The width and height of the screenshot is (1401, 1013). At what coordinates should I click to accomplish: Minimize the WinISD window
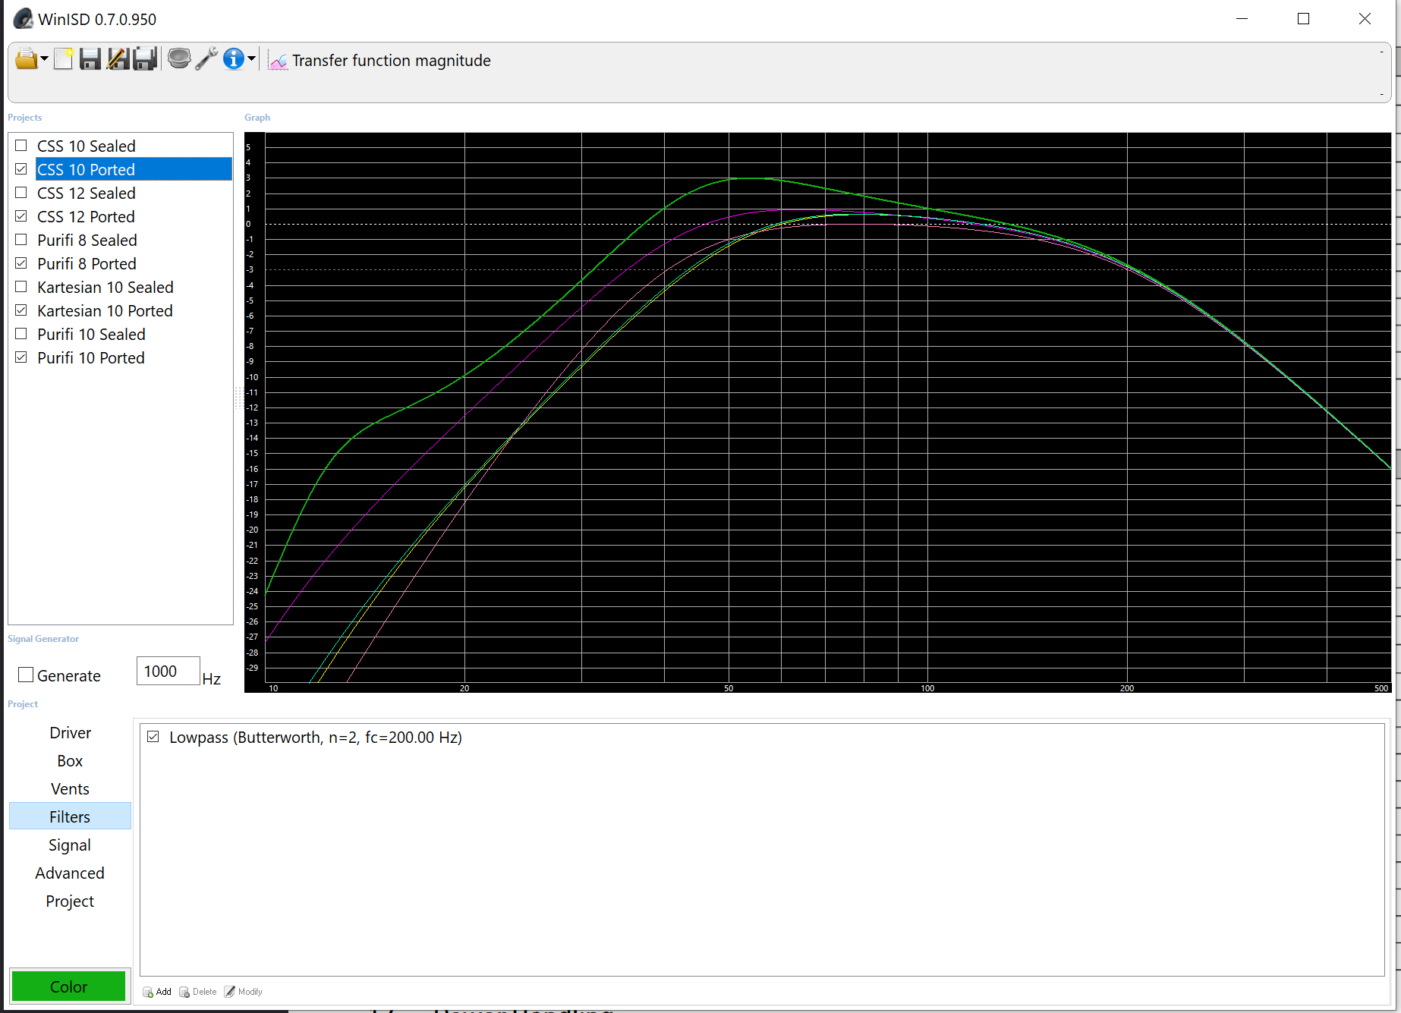coord(1242,19)
